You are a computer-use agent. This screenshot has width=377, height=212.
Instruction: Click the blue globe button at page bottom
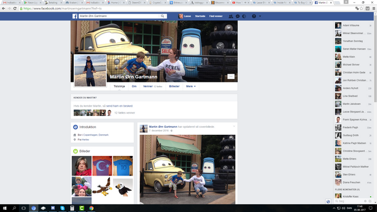tap(328, 201)
